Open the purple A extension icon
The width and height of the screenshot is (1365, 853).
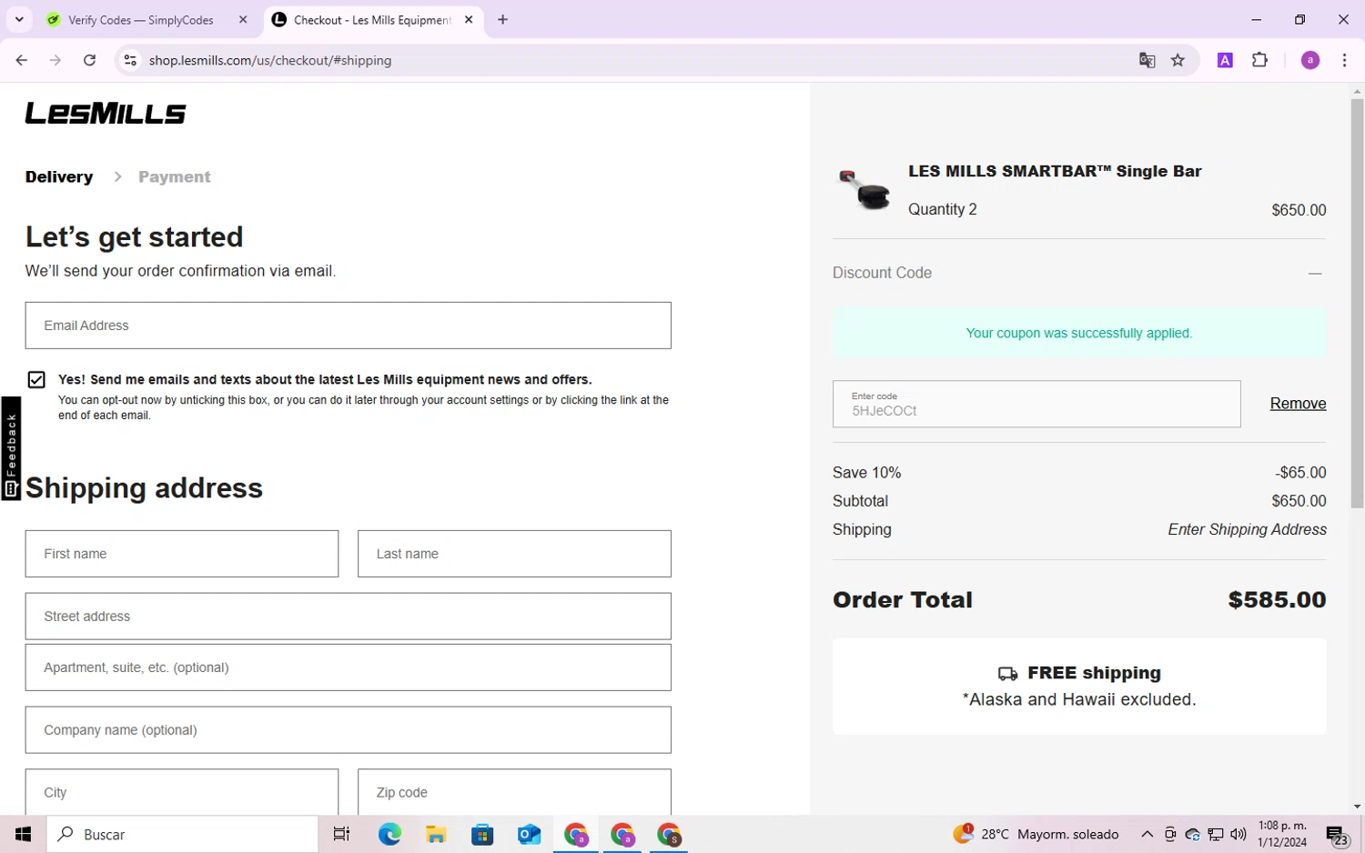click(1225, 60)
